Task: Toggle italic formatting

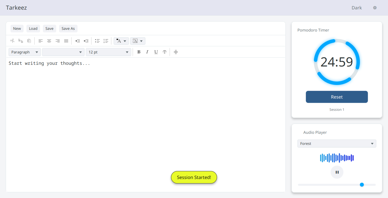Action: tap(147, 52)
